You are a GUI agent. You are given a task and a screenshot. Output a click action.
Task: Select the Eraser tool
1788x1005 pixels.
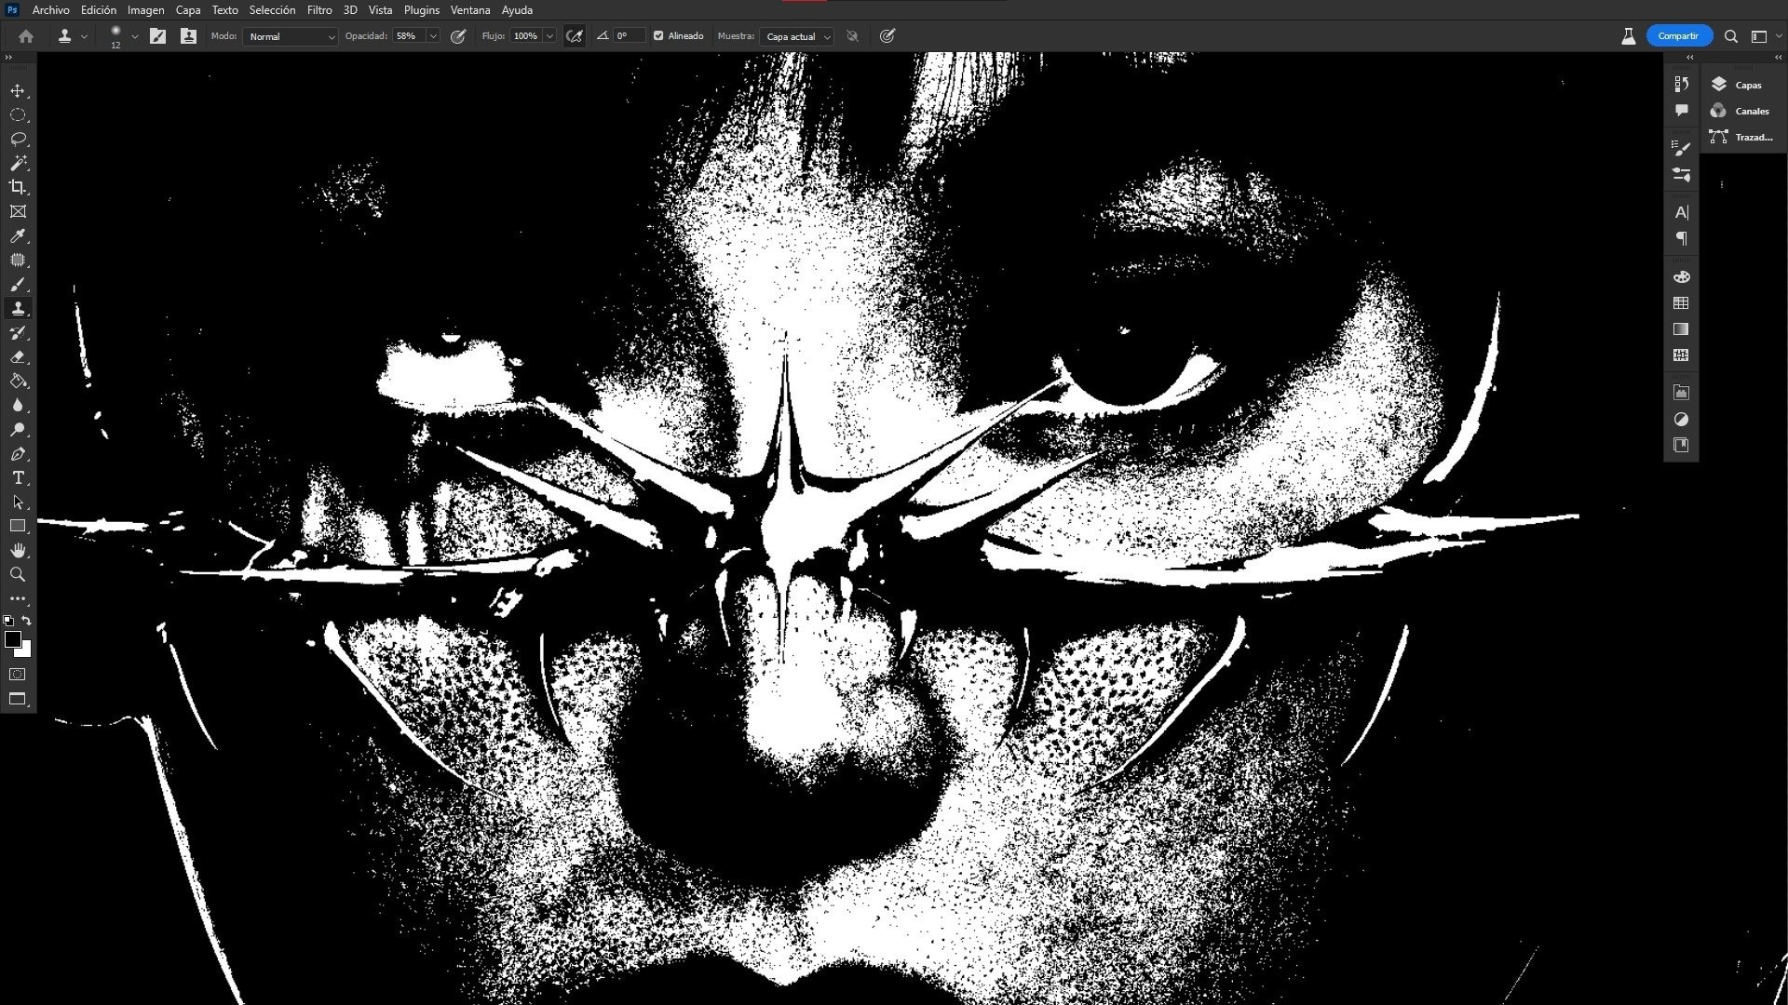(18, 356)
